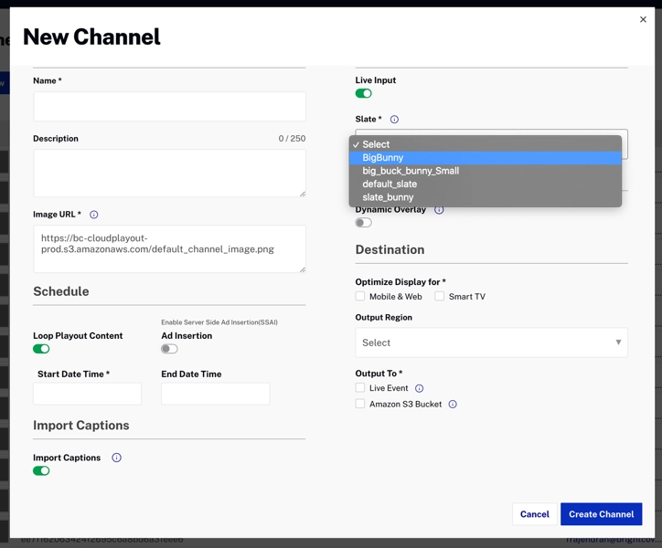Click the Amazon S3 Bucket info icon
Image resolution: width=662 pixels, height=548 pixels.
pyautogui.click(x=453, y=405)
